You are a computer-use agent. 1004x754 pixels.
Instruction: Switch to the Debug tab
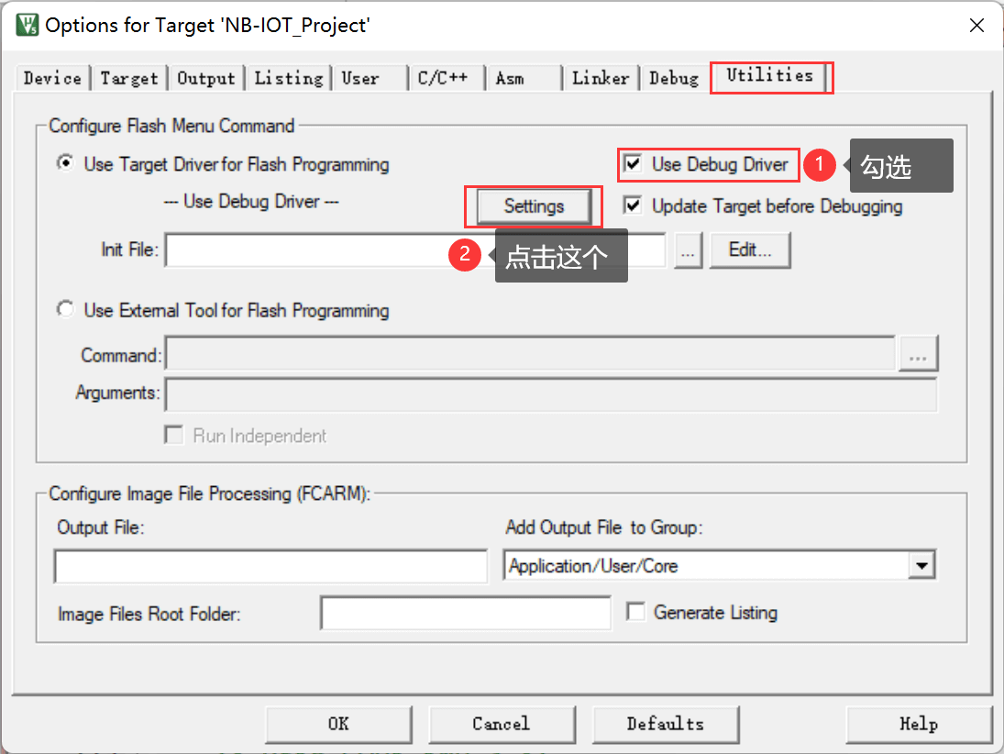674,78
